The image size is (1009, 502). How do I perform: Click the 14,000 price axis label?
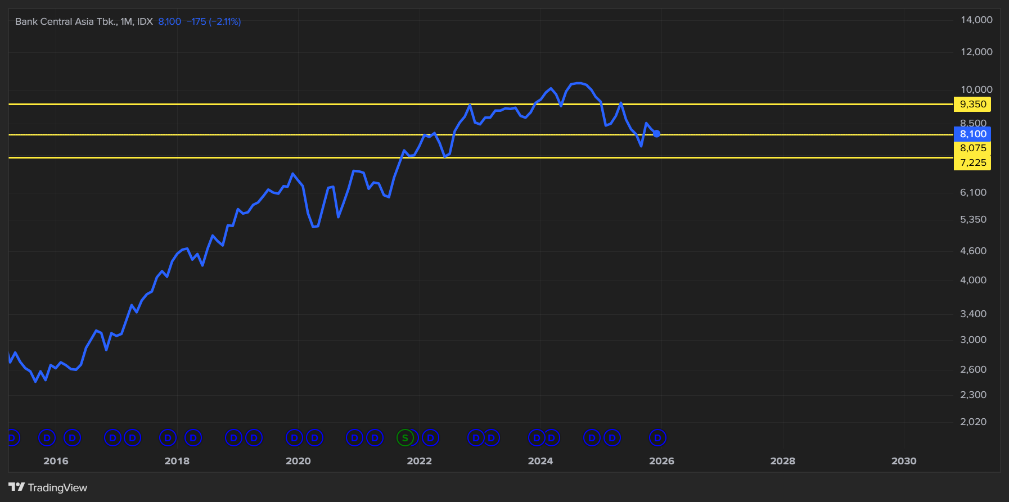point(976,20)
